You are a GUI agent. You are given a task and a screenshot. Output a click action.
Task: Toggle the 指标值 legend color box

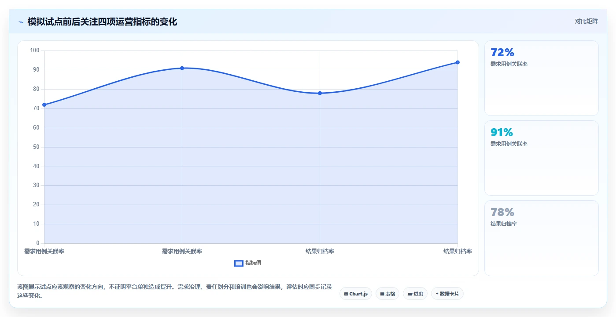point(239,263)
